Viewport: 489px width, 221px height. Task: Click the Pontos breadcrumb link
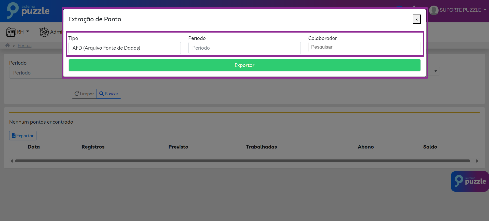(24, 46)
